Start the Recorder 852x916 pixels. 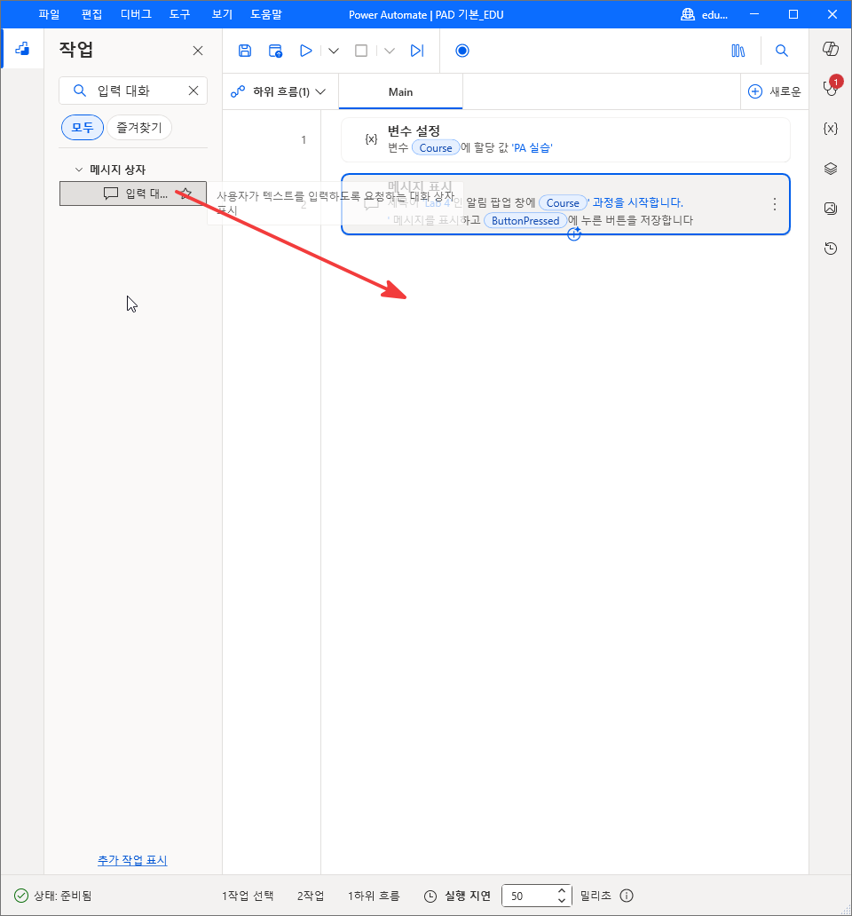(461, 51)
